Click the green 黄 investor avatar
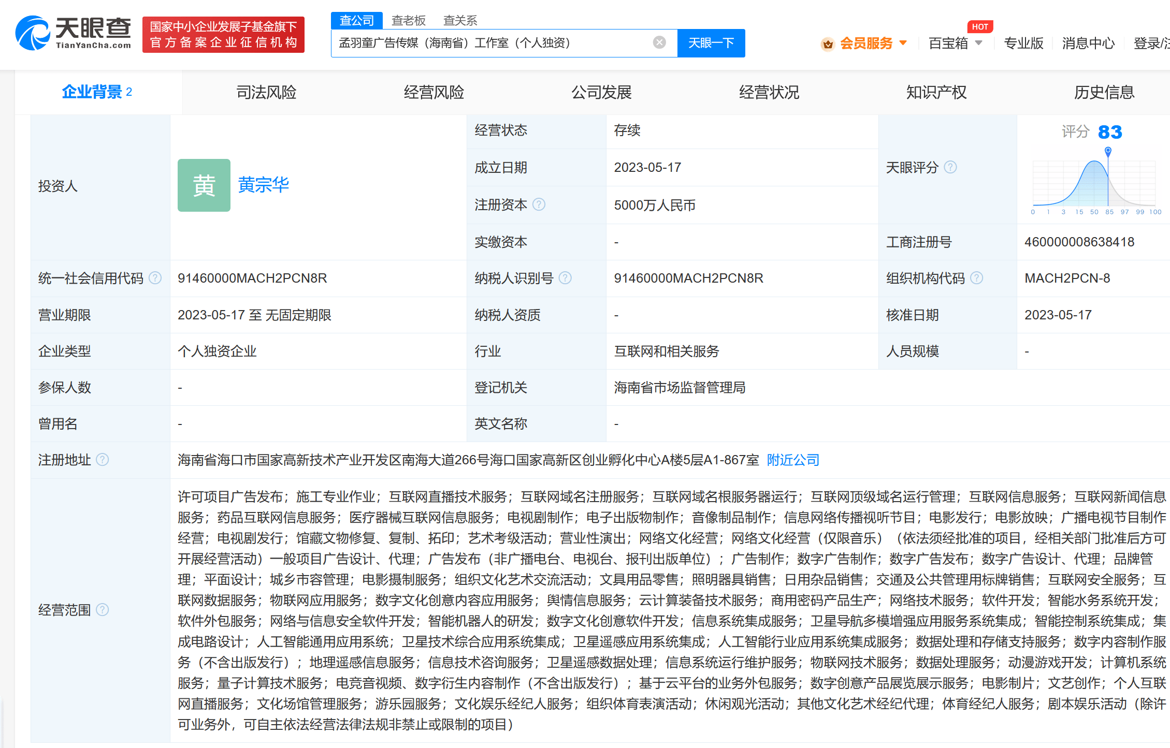Viewport: 1170px width, 748px height. tap(204, 185)
